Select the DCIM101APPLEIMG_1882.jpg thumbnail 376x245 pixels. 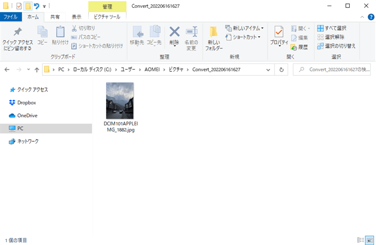tap(120, 100)
